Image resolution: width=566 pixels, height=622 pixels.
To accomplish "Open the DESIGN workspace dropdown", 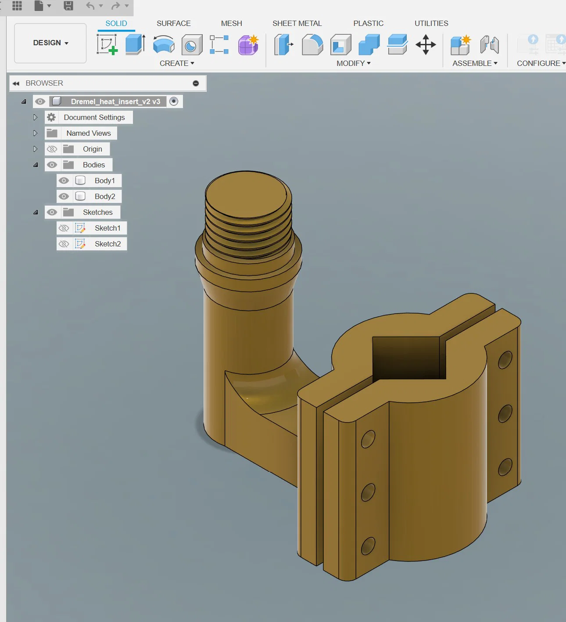I will (x=50, y=43).
